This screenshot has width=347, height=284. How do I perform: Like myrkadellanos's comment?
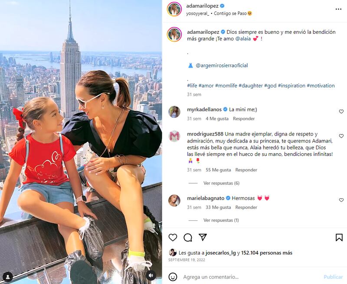(341, 112)
